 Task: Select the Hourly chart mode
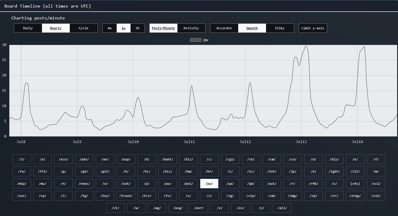click(56, 28)
